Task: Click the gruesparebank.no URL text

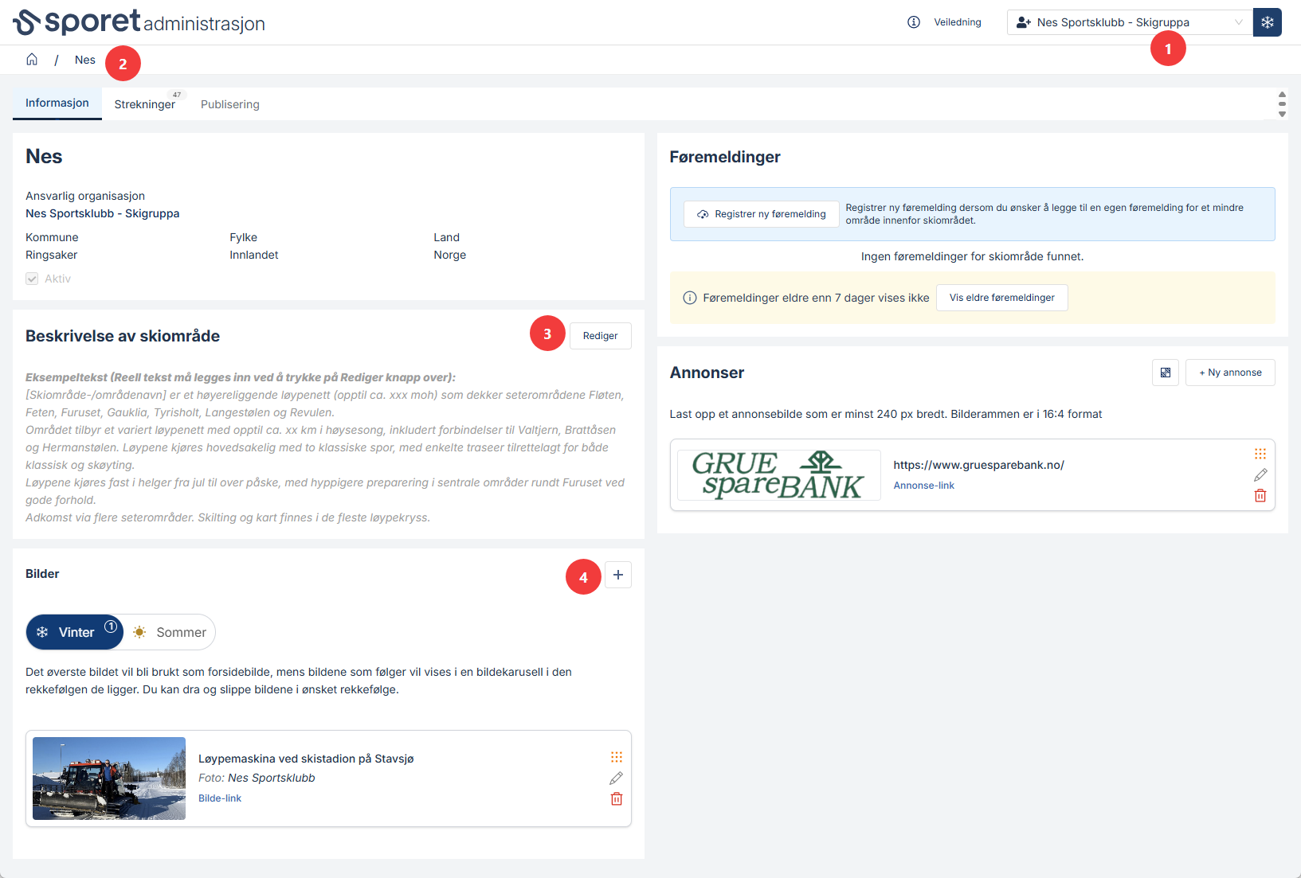Action: 979,465
